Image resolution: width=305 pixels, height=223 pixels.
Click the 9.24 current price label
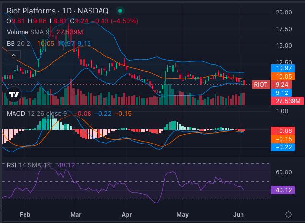click(282, 85)
